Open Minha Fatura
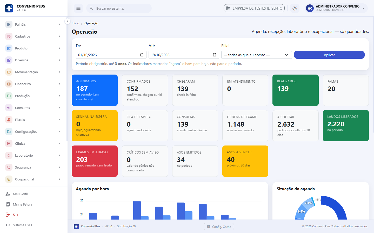This screenshot has width=374, height=233. 23,204
